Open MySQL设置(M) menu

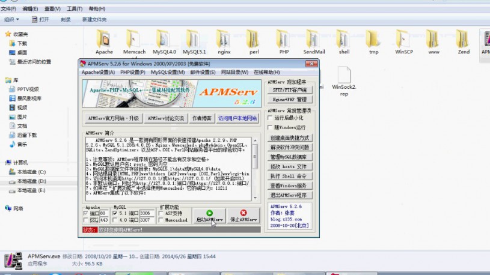(x=168, y=72)
